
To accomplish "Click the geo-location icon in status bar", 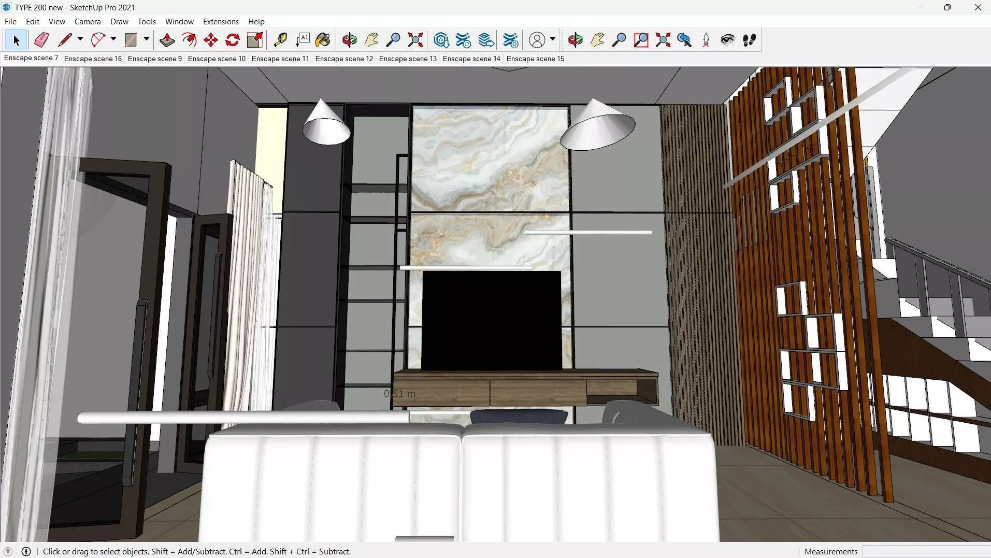I will coord(8,551).
